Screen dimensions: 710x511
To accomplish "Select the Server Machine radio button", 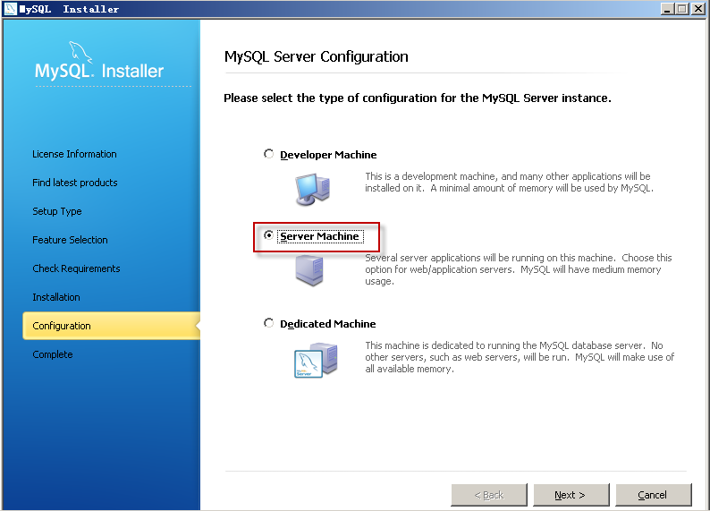I will pos(268,235).
